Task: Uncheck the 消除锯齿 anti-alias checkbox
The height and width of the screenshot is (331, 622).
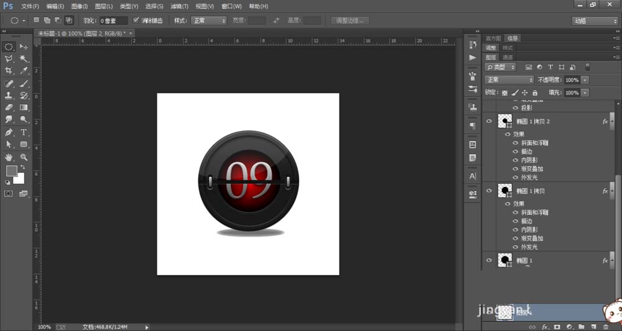Action: coord(137,20)
